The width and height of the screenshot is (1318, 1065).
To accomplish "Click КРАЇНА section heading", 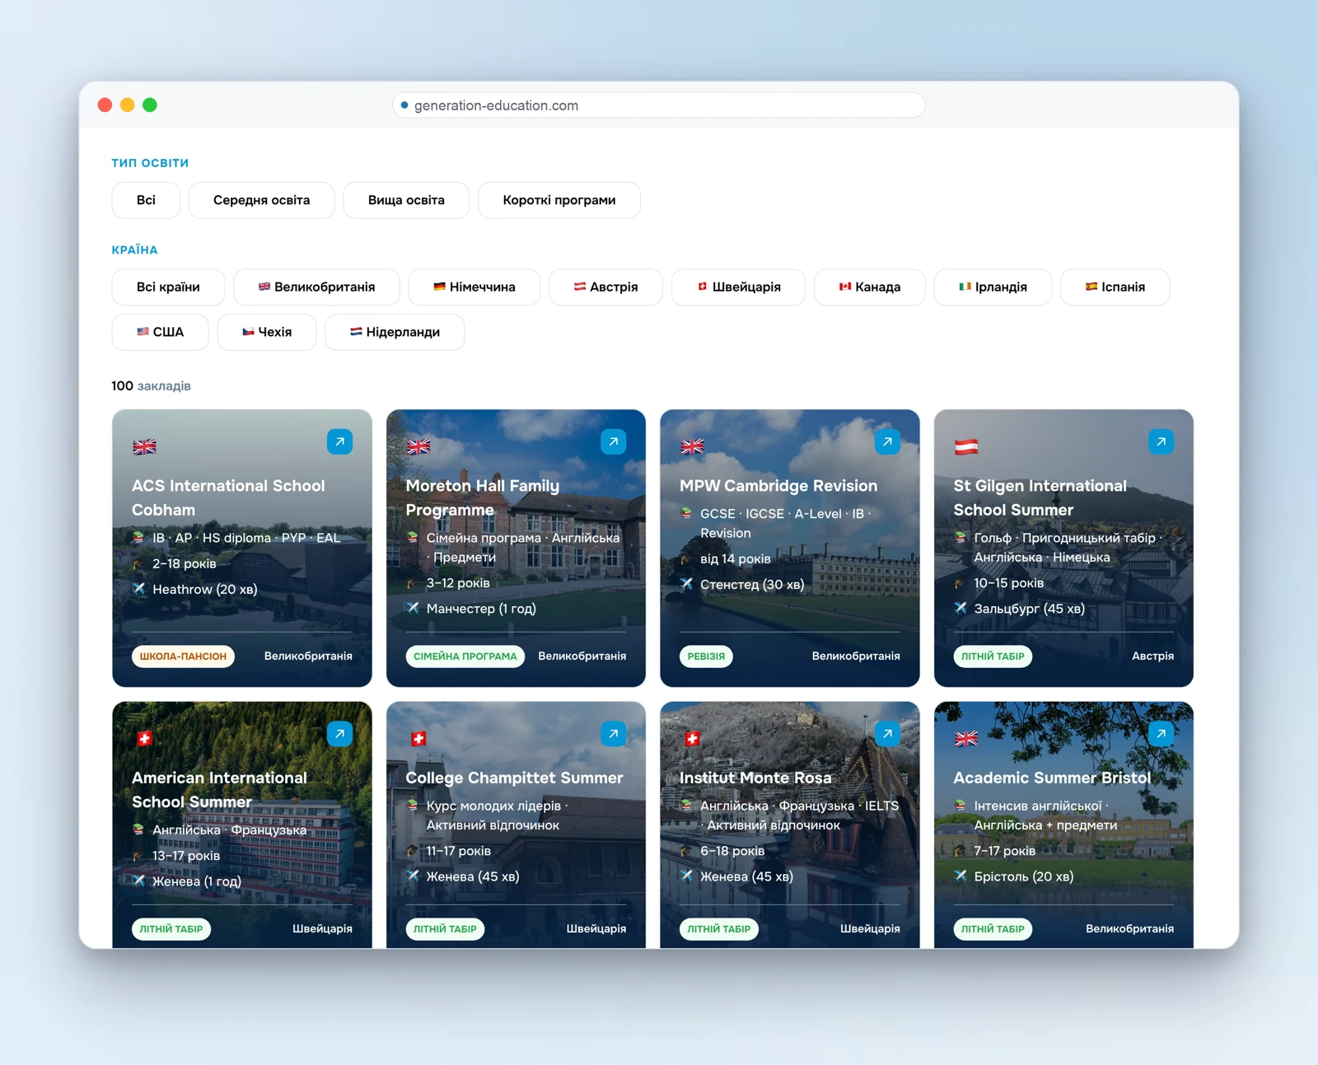I will click(134, 250).
